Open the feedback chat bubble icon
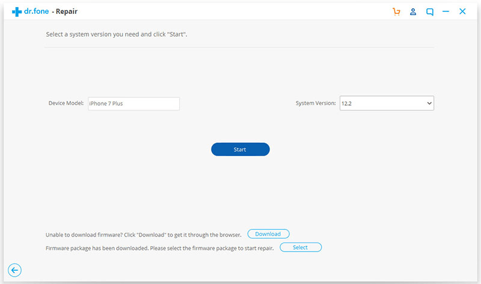Screen dimensions: 481x284 coord(430,11)
